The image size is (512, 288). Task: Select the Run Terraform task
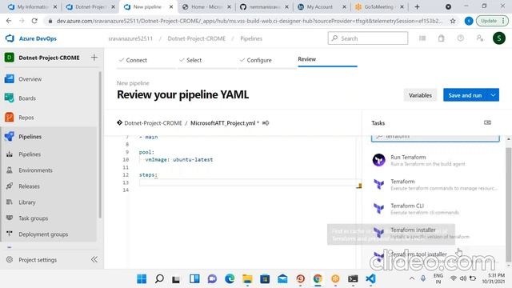pyautogui.click(x=435, y=160)
